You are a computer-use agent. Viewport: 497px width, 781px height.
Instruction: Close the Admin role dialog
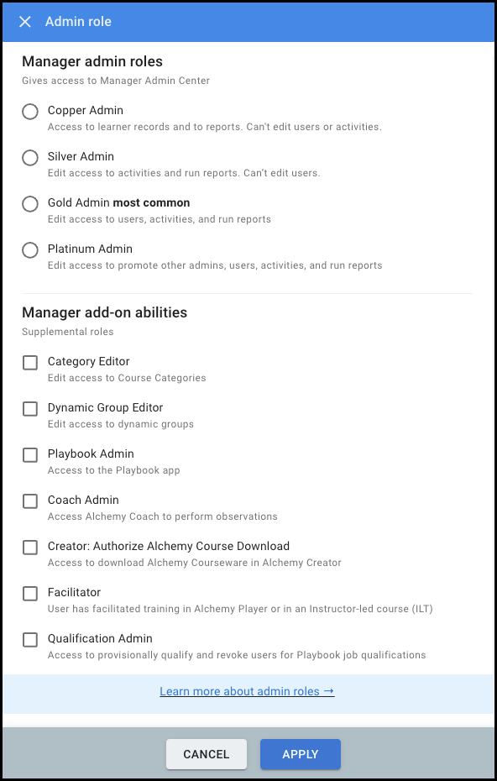coord(24,22)
